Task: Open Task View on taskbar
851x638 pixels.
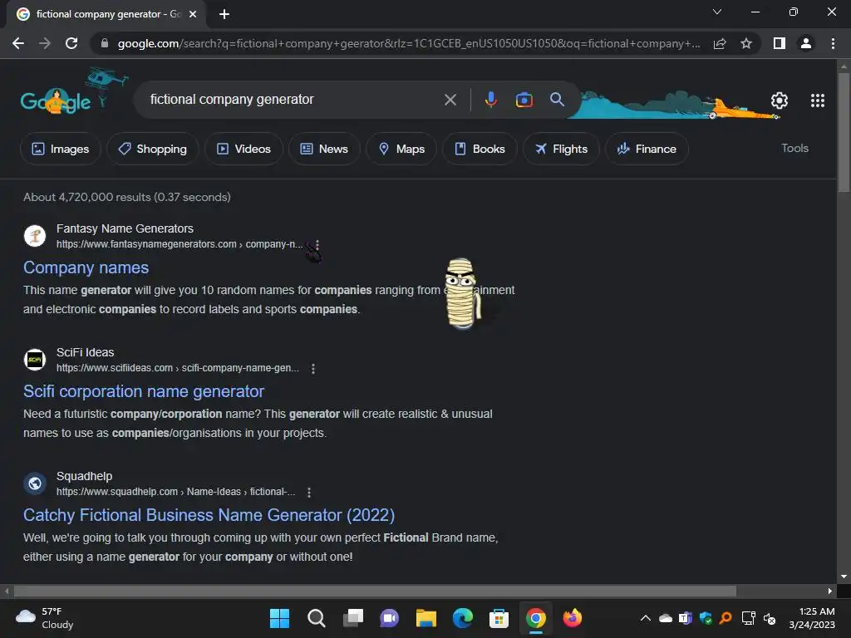Action: tap(352, 618)
